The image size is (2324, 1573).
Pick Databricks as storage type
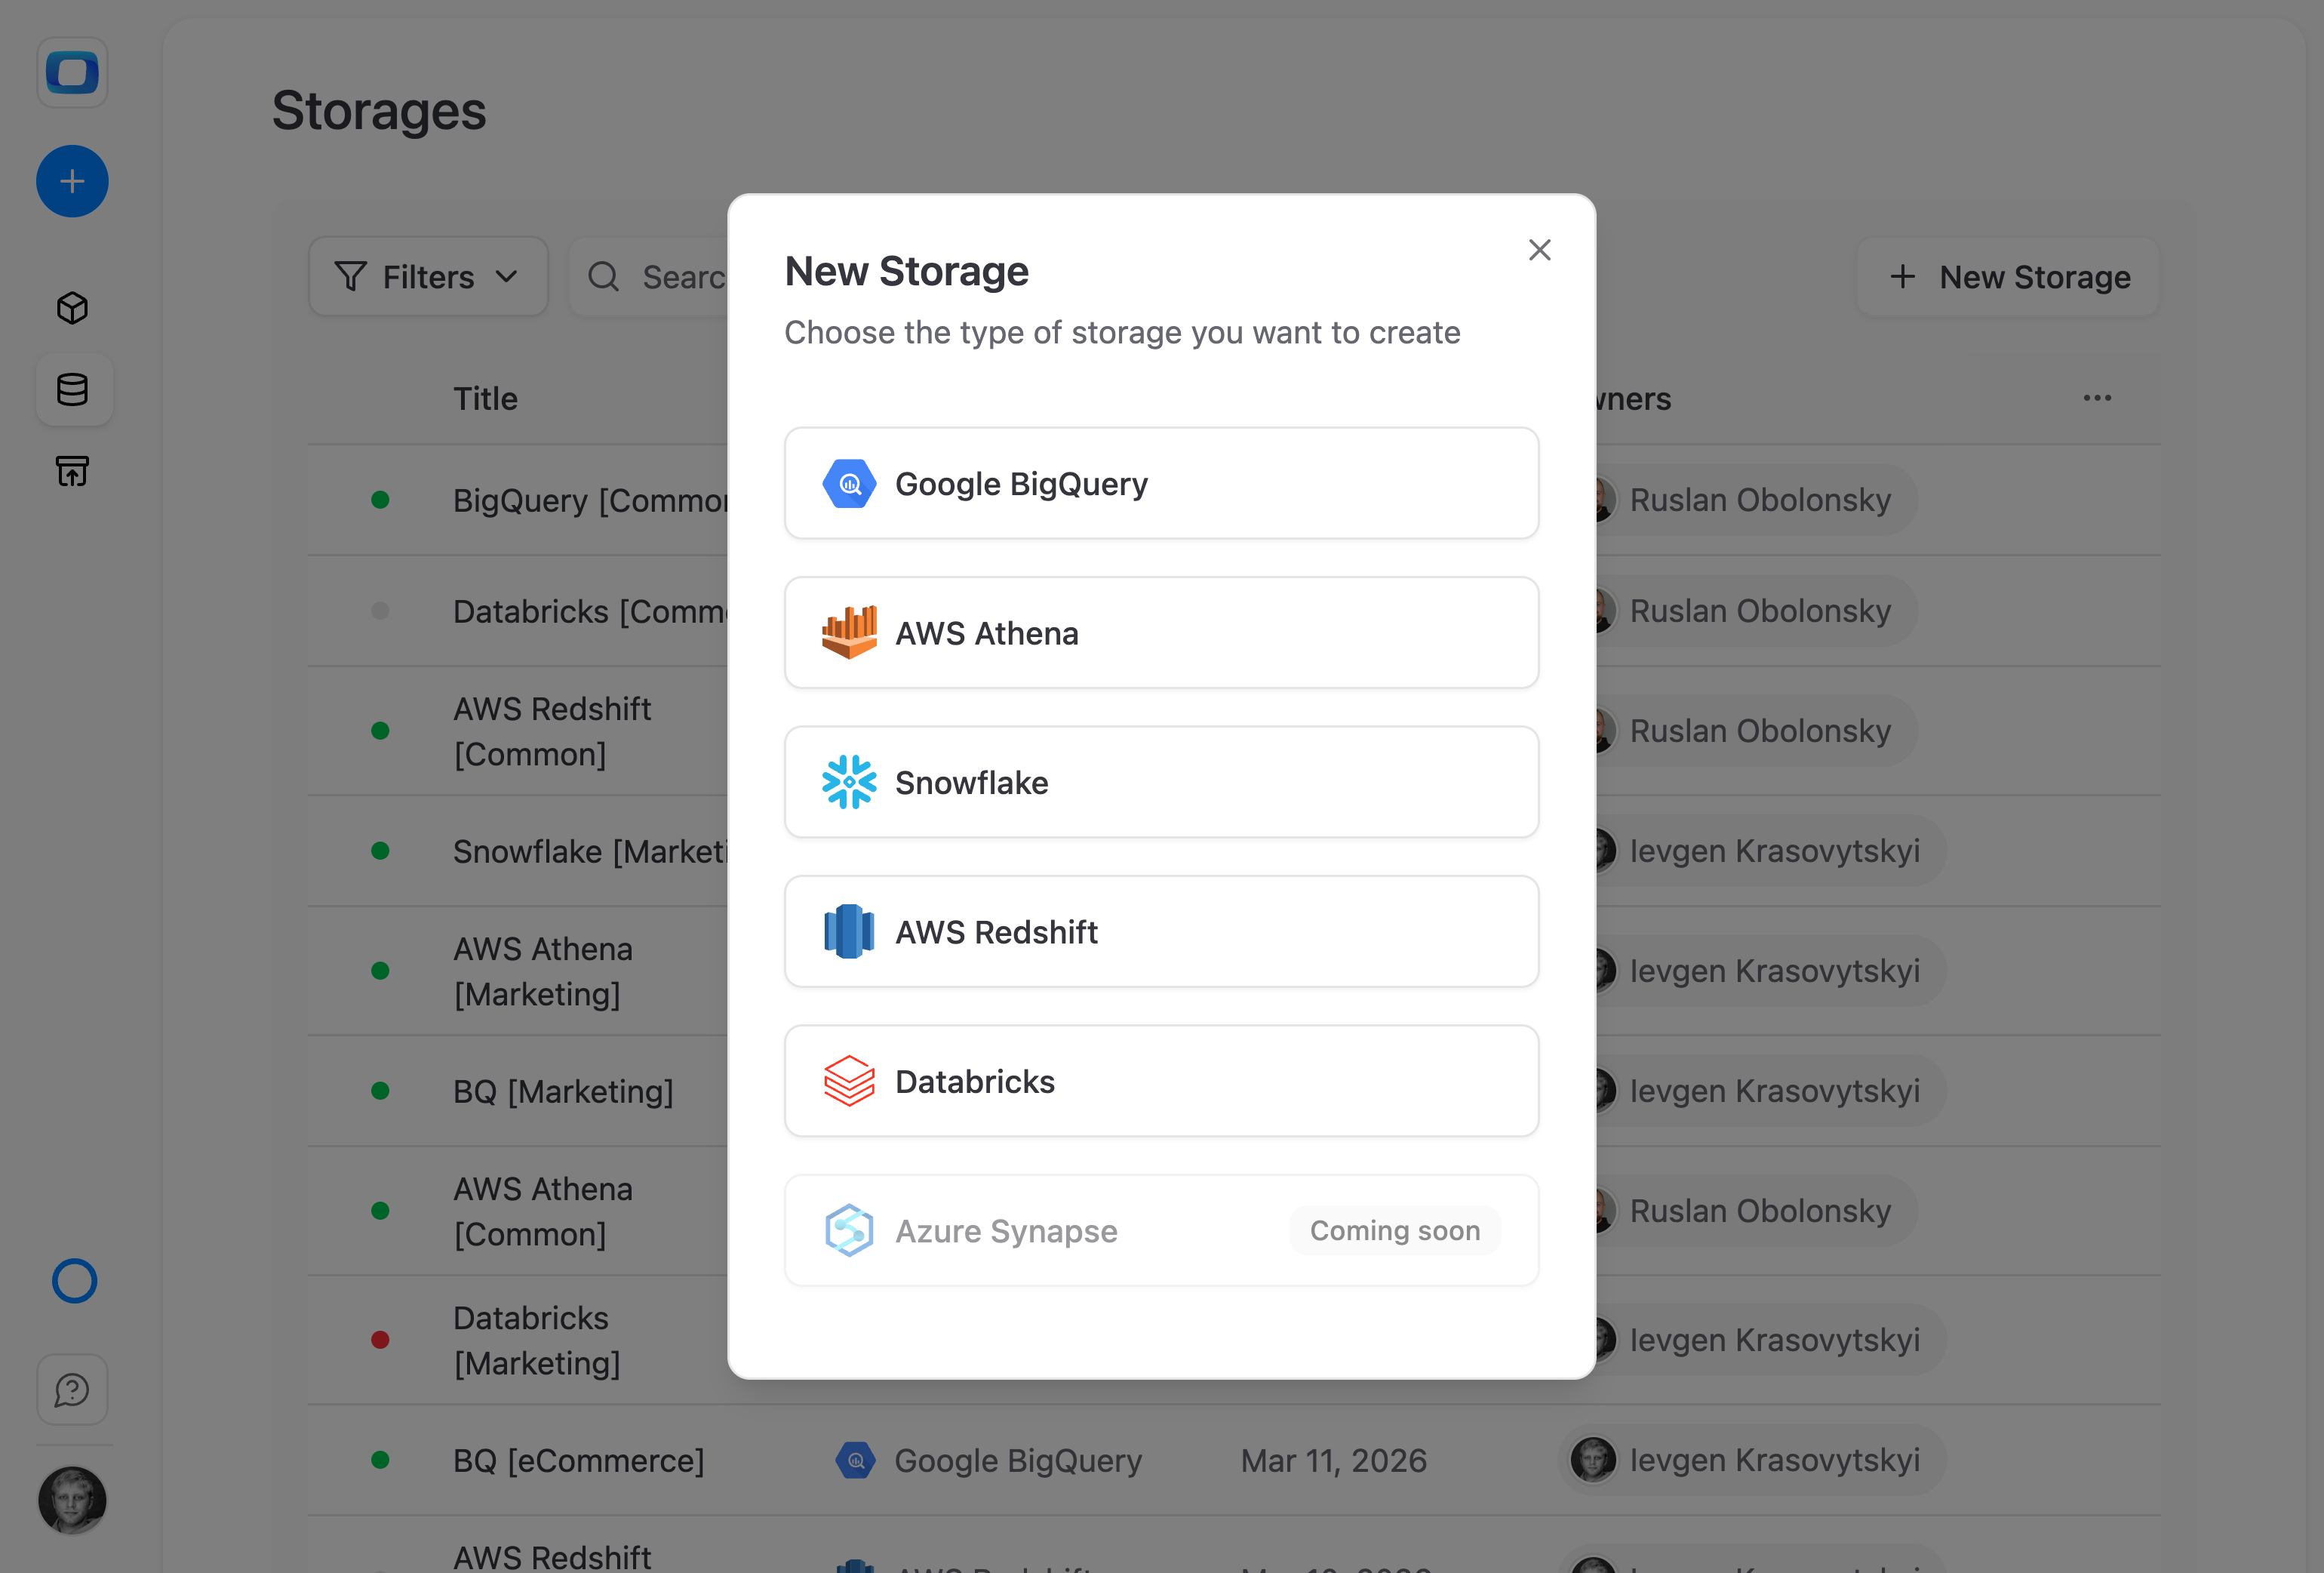[x=1161, y=1081]
